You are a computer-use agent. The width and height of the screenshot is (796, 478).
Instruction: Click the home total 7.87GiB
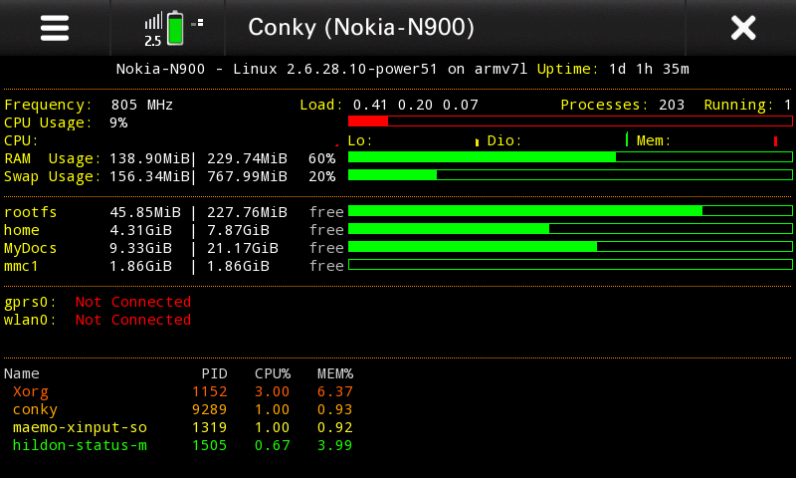[238, 231]
